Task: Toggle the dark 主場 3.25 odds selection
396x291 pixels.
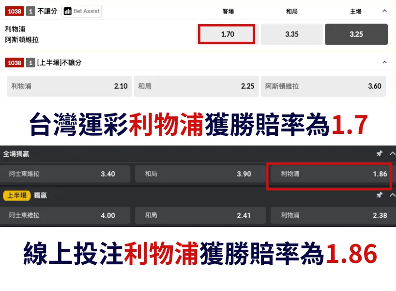Action: coord(356,34)
